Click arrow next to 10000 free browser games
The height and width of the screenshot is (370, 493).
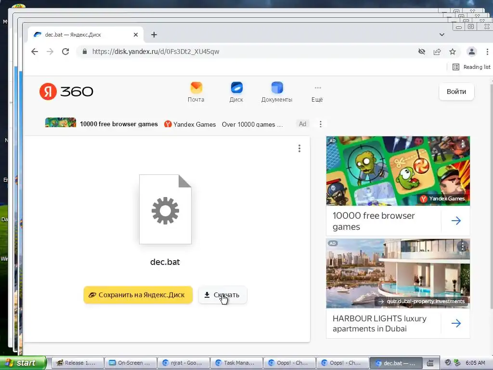pos(456,221)
